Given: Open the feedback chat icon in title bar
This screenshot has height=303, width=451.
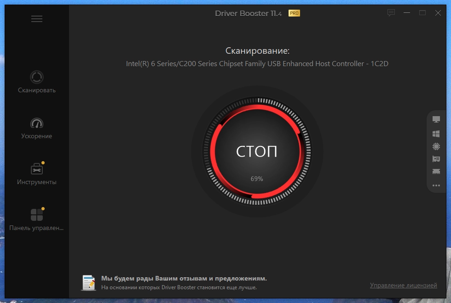Looking at the screenshot, I should point(391,13).
